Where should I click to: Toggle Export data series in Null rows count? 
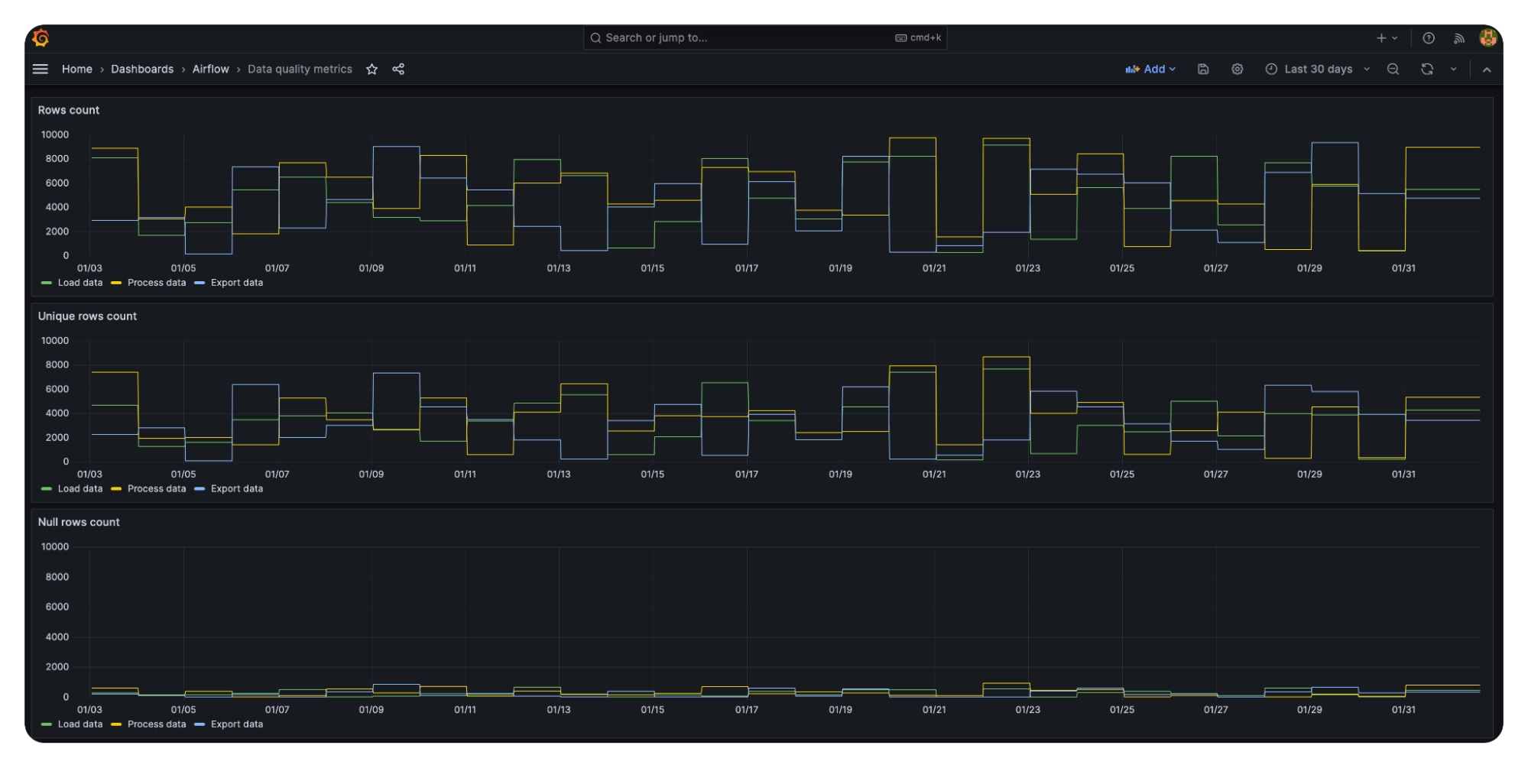(236, 724)
